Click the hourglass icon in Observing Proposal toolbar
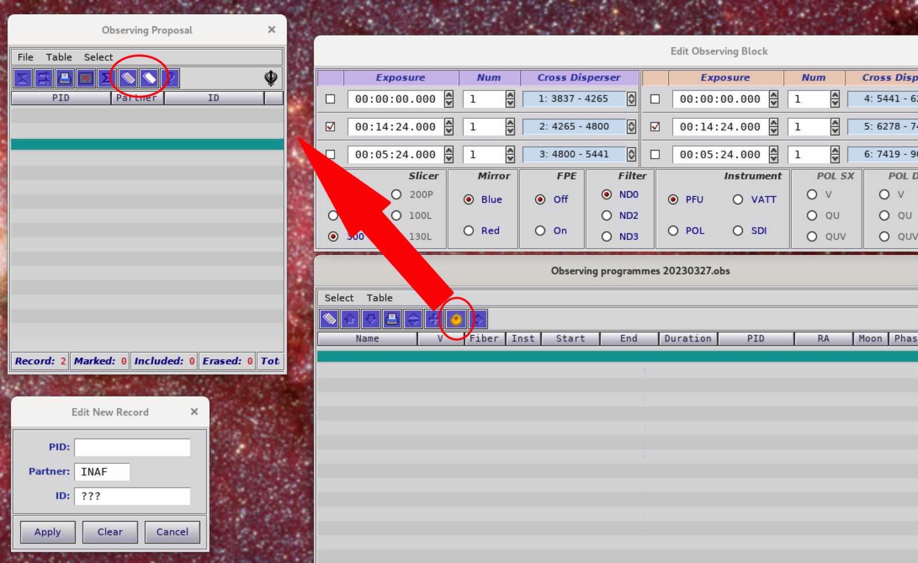 (x=22, y=78)
